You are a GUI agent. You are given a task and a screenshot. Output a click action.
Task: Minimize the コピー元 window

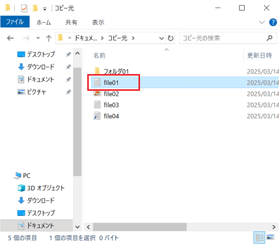pyautogui.click(x=218, y=8)
